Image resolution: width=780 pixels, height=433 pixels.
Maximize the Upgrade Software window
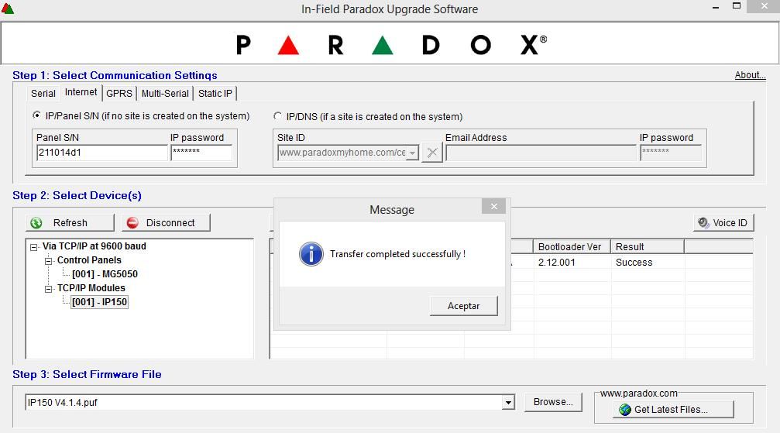pos(737,6)
